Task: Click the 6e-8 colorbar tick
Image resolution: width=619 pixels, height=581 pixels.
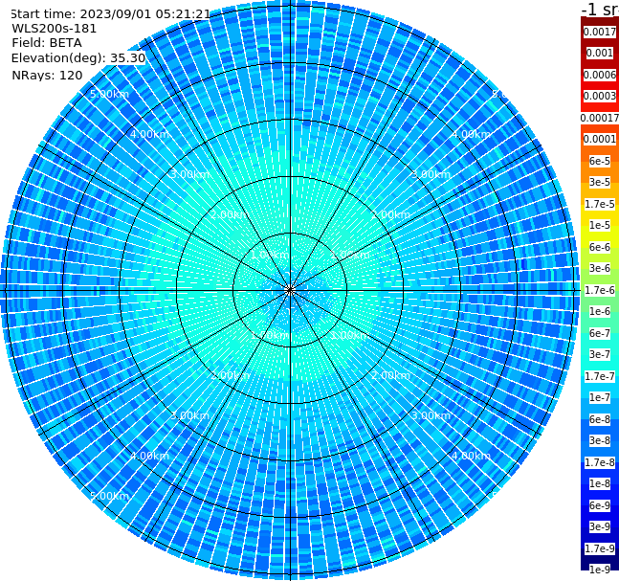Action: [600, 419]
